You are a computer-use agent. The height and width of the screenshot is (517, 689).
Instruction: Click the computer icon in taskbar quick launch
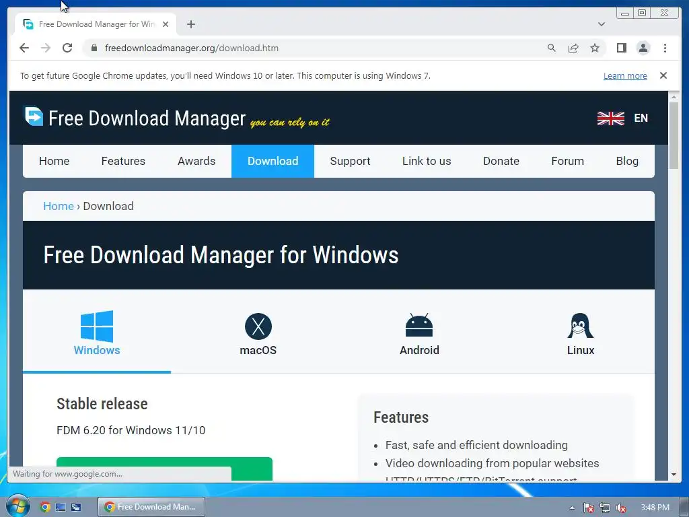(61, 507)
